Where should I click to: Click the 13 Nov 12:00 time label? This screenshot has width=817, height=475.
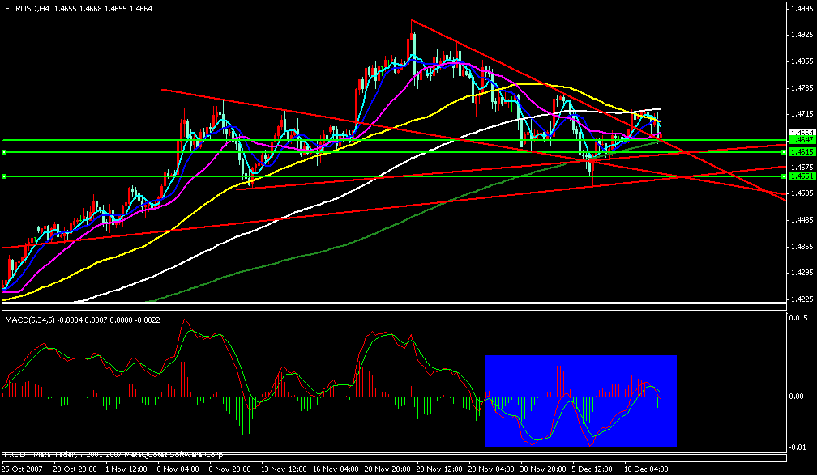(282, 469)
